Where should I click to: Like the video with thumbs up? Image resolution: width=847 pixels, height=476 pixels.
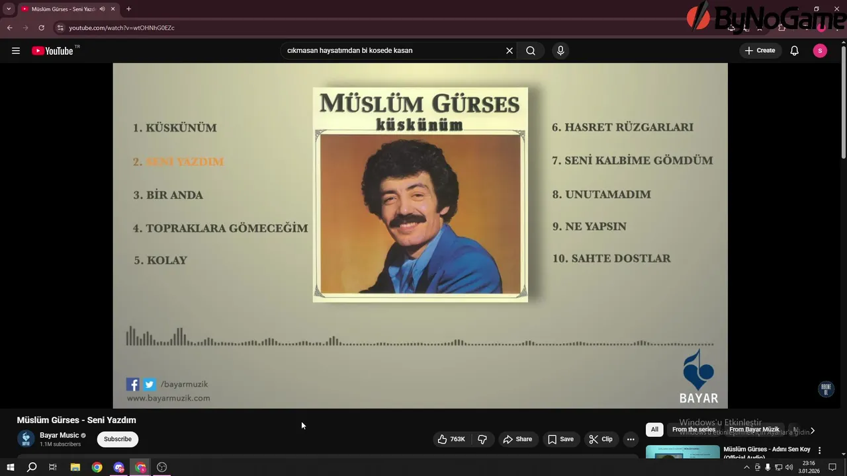[x=451, y=439]
